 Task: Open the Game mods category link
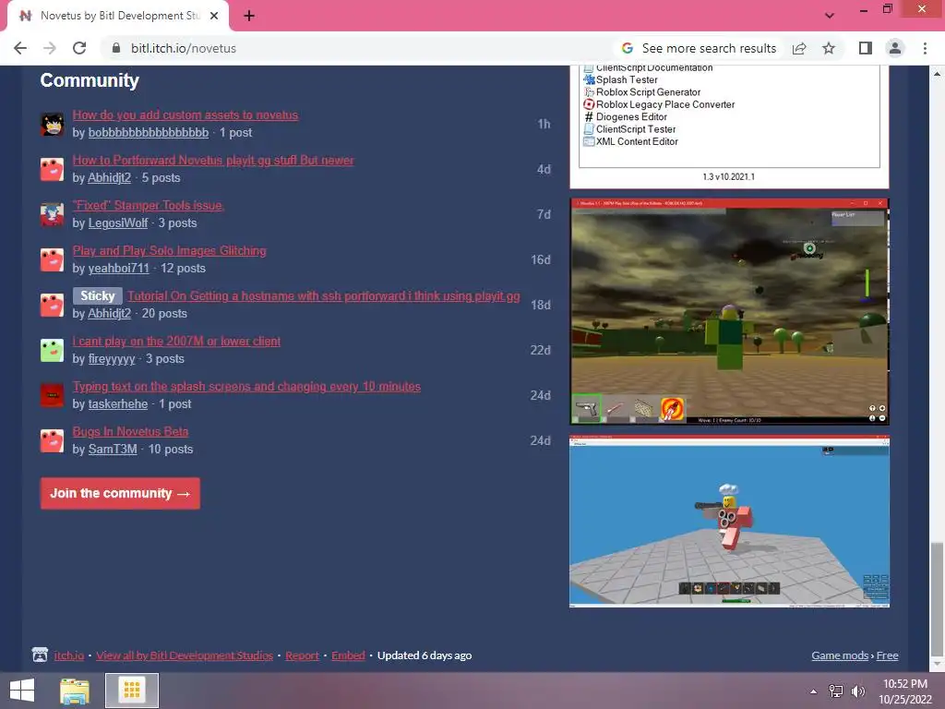point(840,655)
